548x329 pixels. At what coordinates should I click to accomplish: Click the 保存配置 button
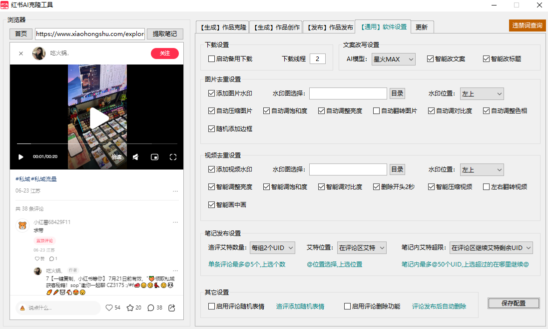[x=514, y=303]
